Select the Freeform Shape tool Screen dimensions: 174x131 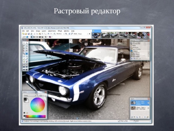pyautogui.click(x=27, y=70)
